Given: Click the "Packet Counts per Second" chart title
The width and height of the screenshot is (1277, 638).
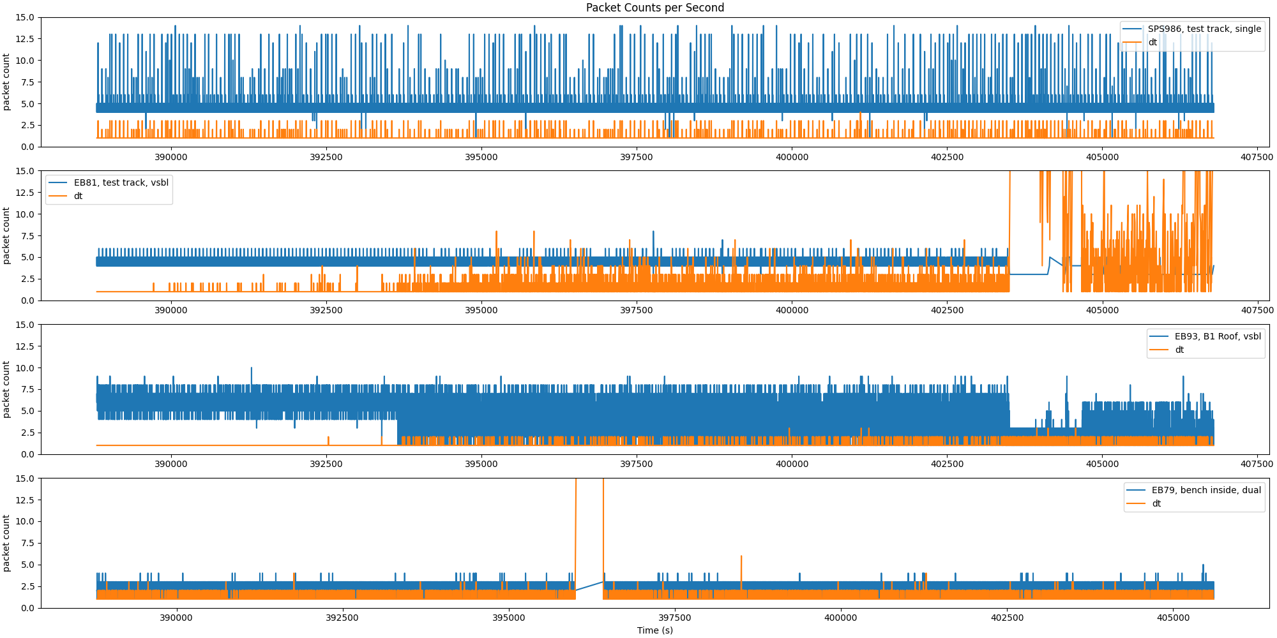Looking at the screenshot, I should [655, 8].
